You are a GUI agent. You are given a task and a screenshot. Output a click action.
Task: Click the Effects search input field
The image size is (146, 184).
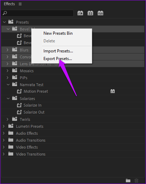coord(37,13)
